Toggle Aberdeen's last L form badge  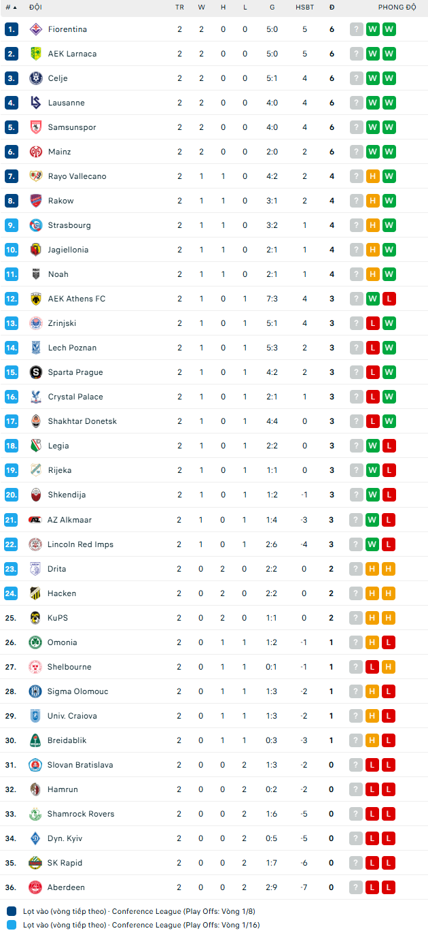coord(388,887)
